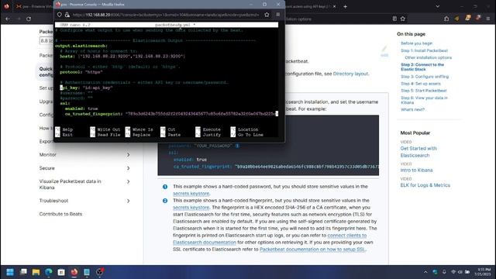Screen dimensions: 496x279
Task: Open Microsoft Store from the taskbar
Action: 61,272
